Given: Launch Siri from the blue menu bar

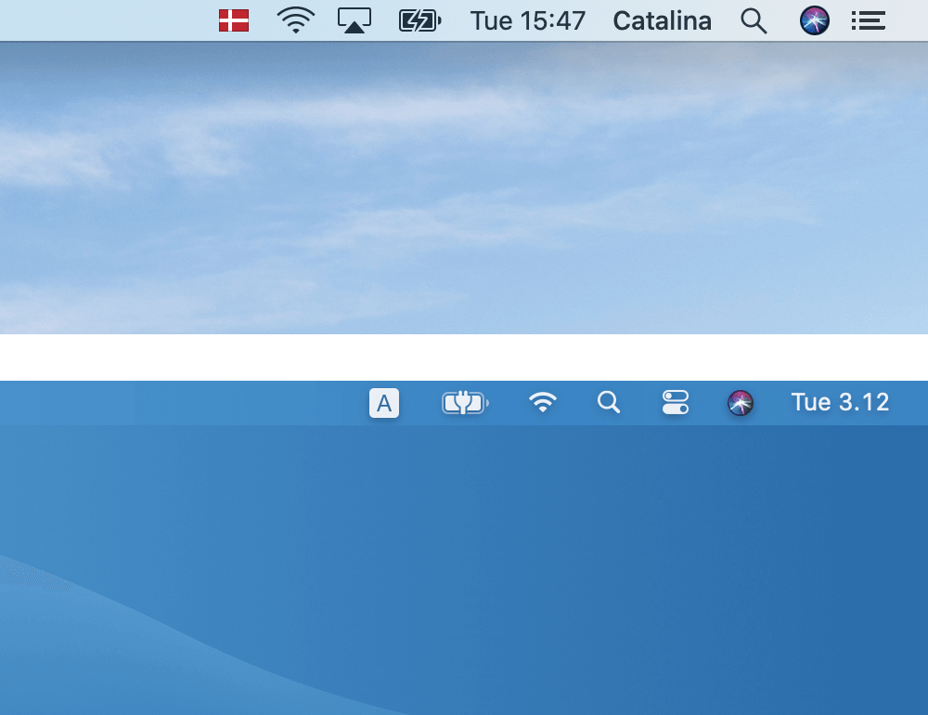Looking at the screenshot, I should coord(740,403).
